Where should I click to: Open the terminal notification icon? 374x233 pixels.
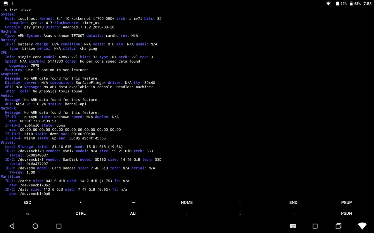tap(13, 4)
